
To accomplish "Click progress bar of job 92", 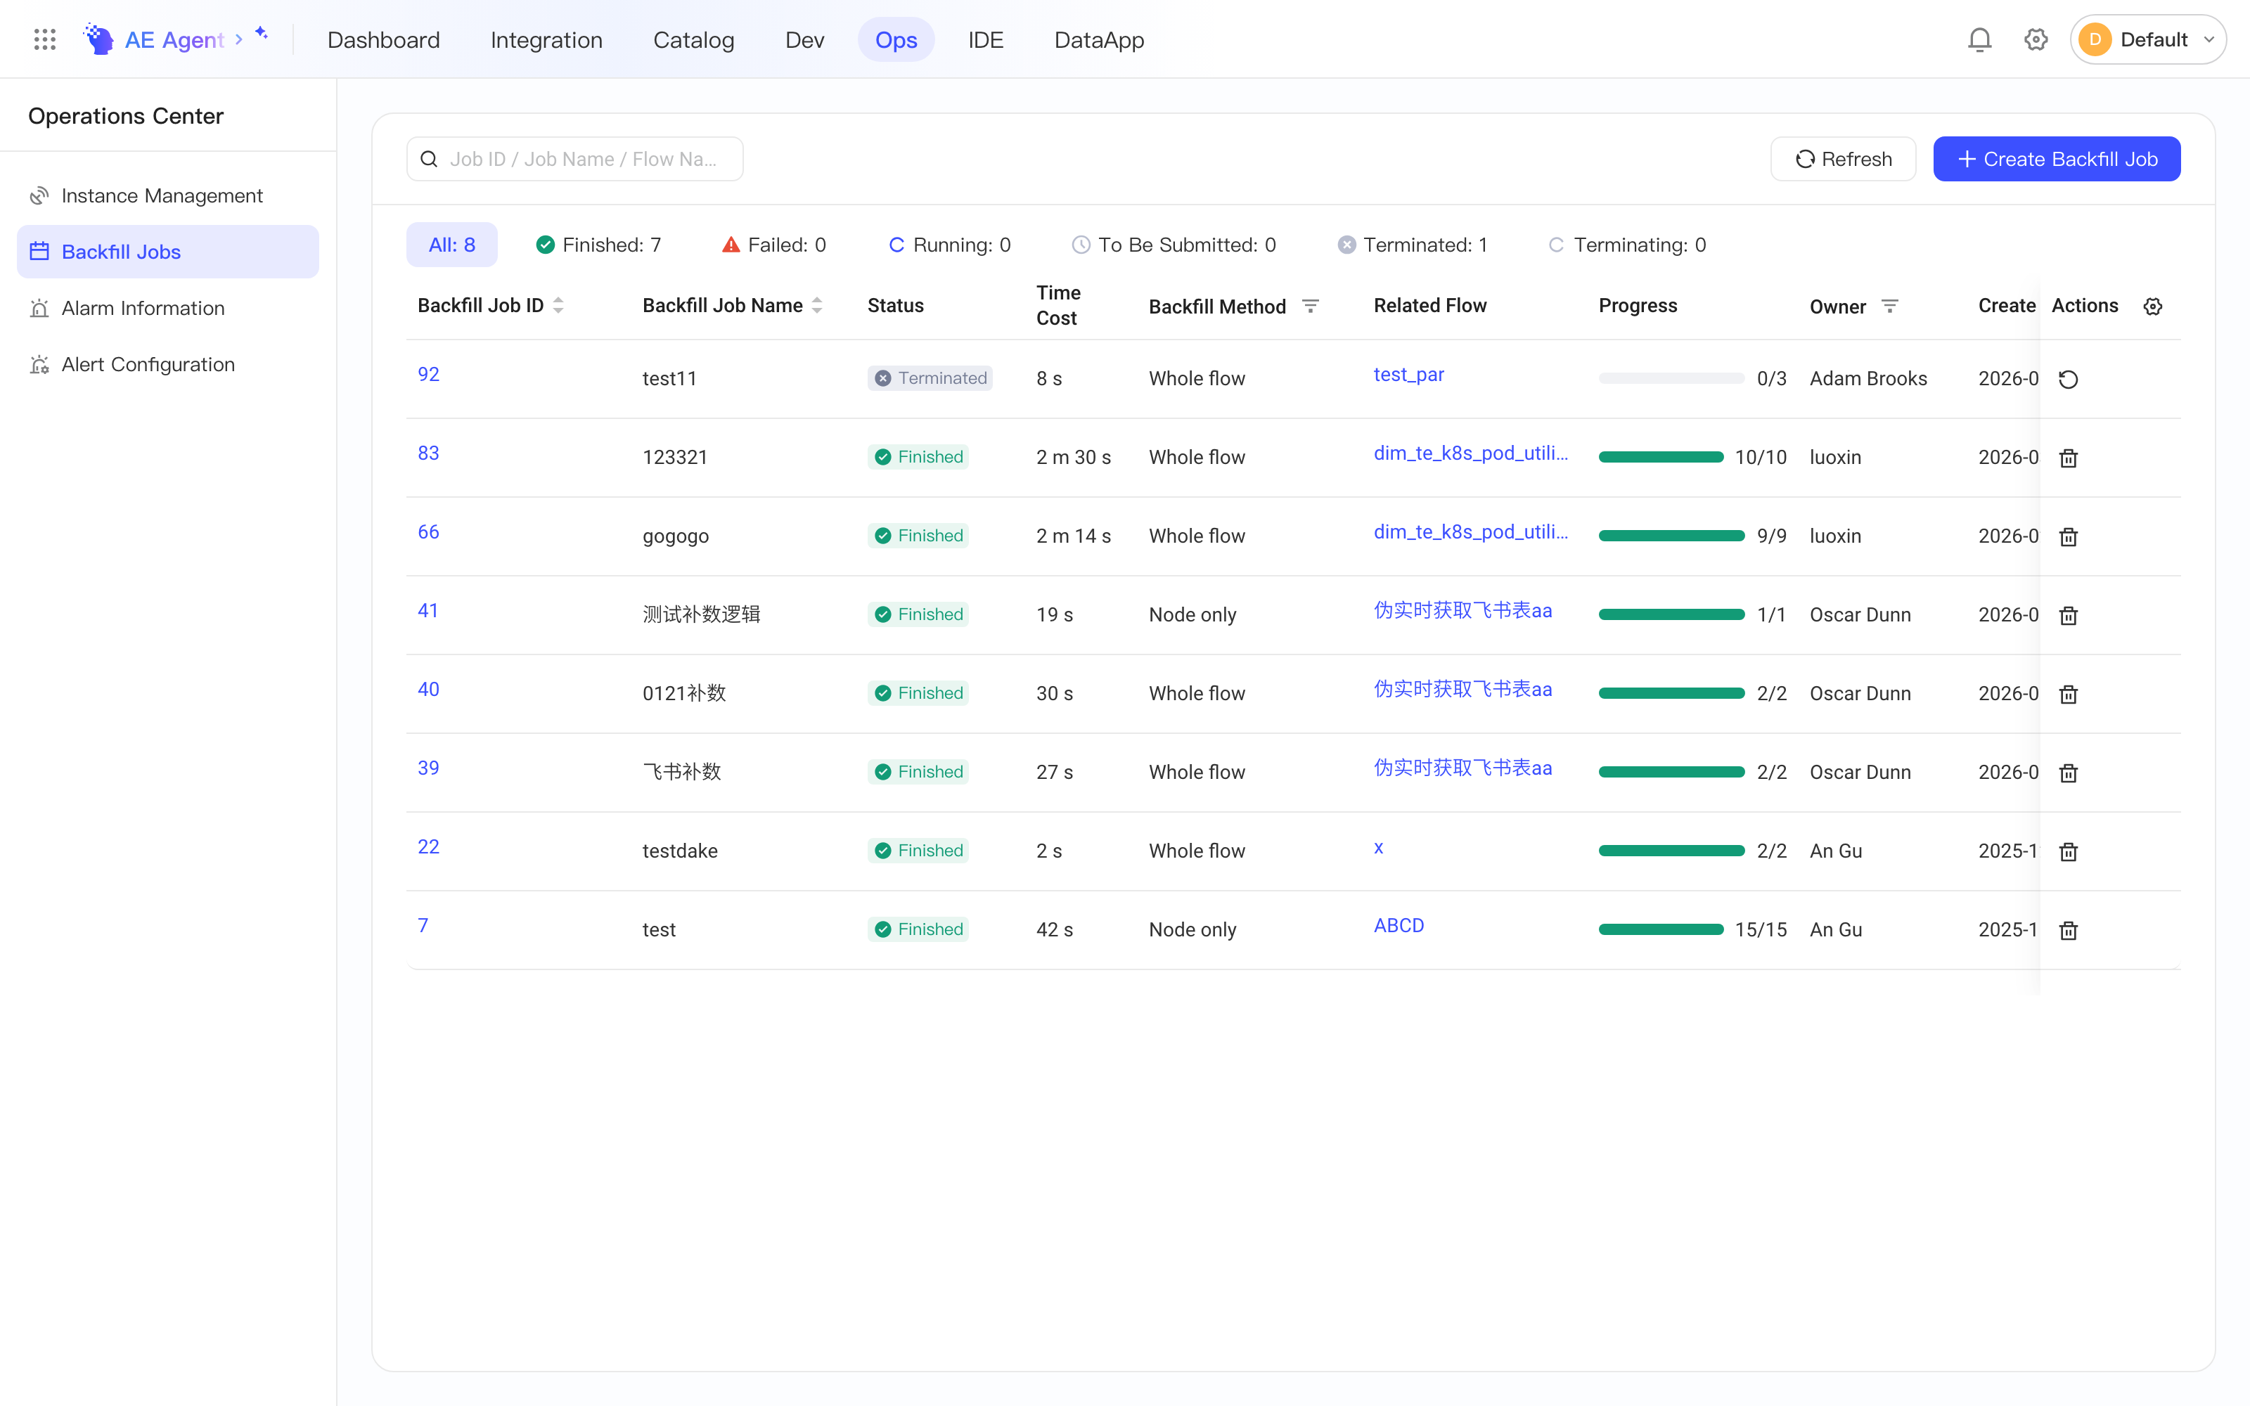I will [x=1671, y=378].
